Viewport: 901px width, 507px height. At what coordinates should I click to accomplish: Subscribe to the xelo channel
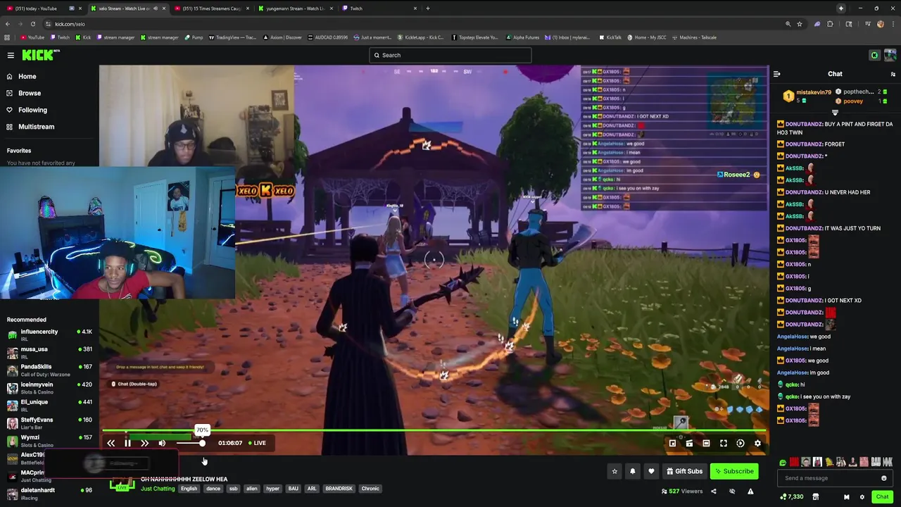point(734,471)
